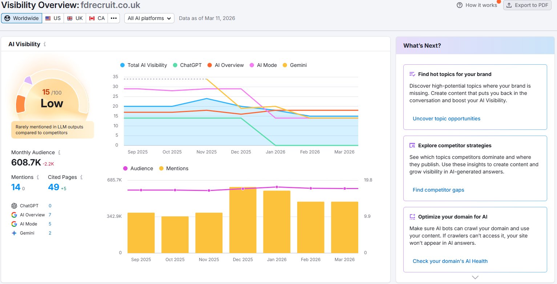Select the US region tab
The width and height of the screenshot is (557, 284).
click(x=53, y=18)
